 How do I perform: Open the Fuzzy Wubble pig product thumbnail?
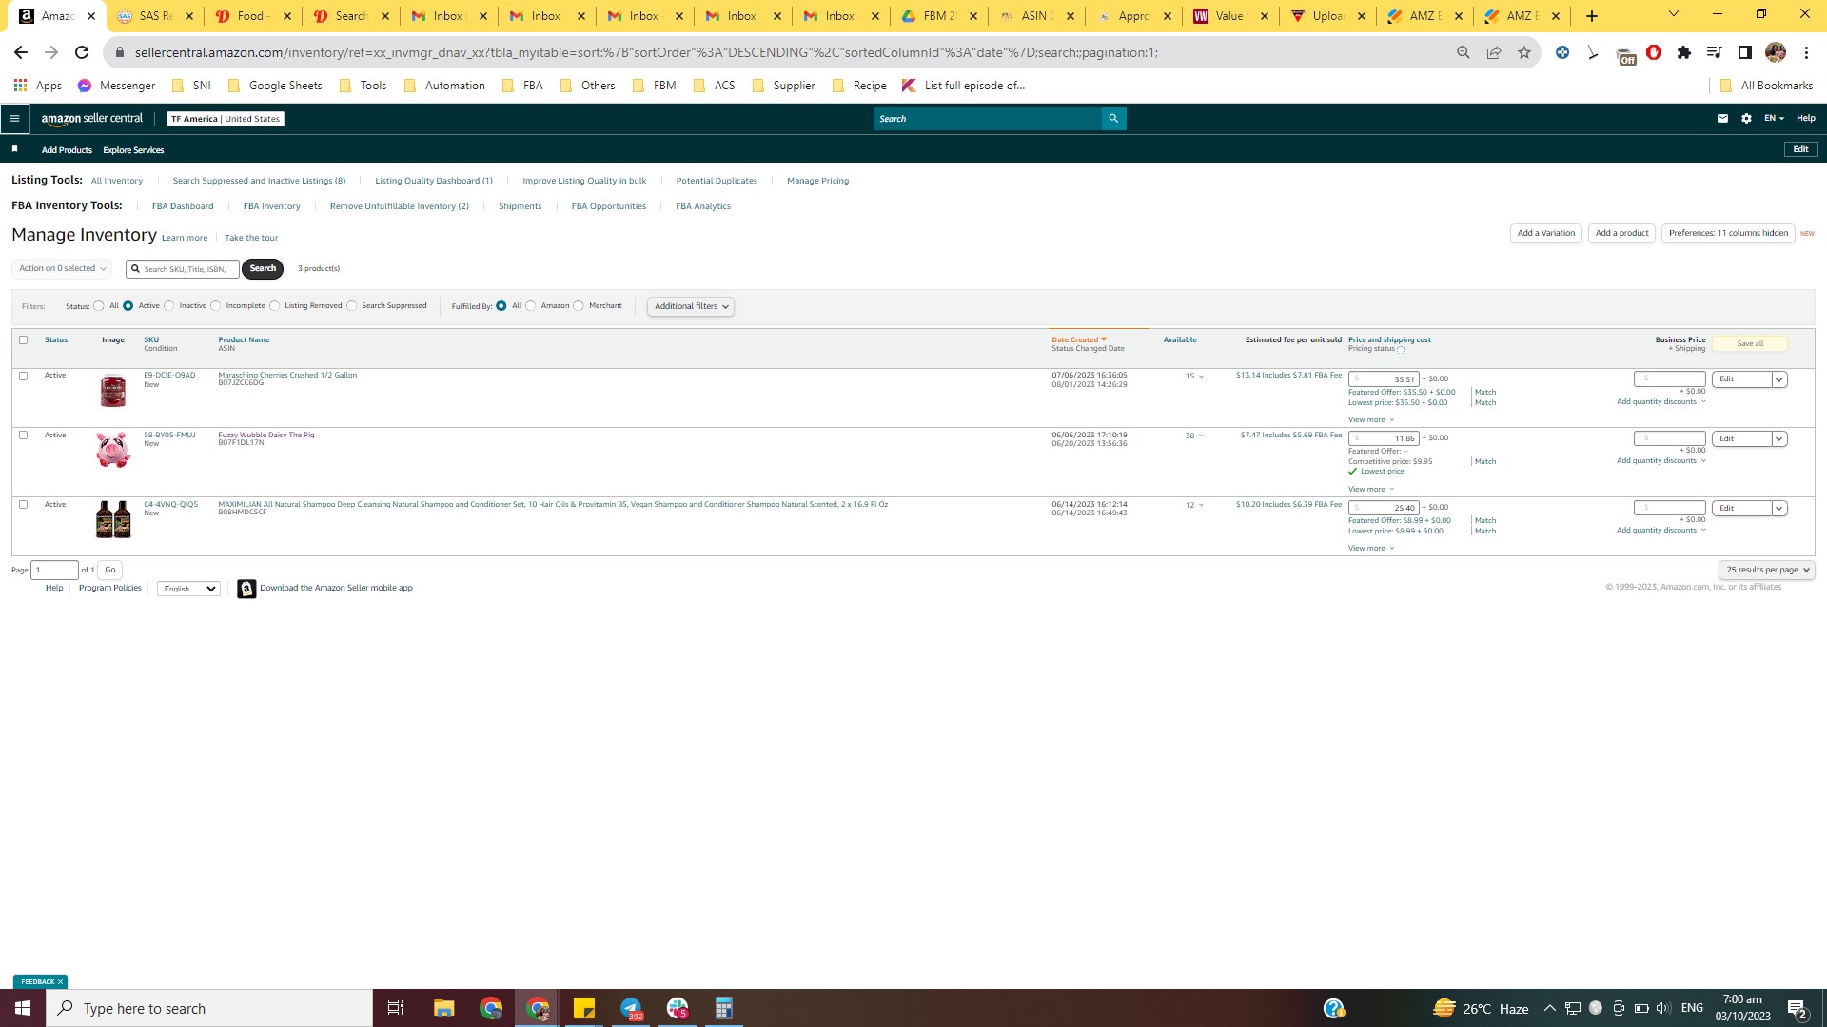tap(113, 450)
